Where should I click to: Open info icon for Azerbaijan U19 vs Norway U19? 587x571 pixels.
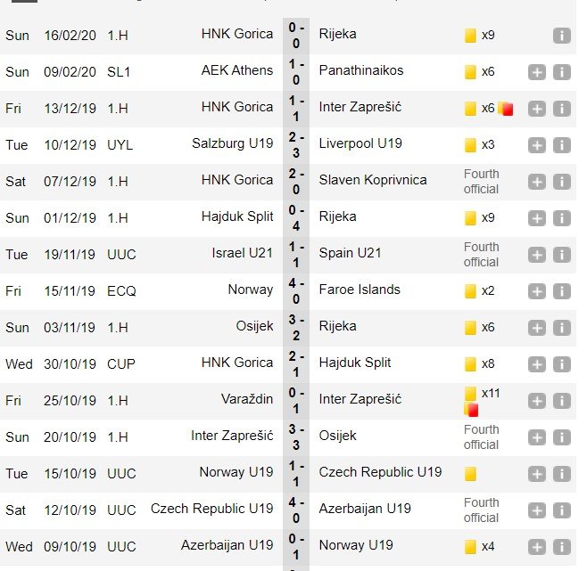click(561, 547)
